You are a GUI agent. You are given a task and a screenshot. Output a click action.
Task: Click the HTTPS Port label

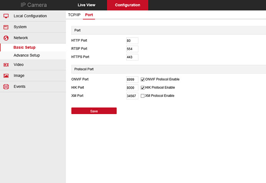(80, 57)
